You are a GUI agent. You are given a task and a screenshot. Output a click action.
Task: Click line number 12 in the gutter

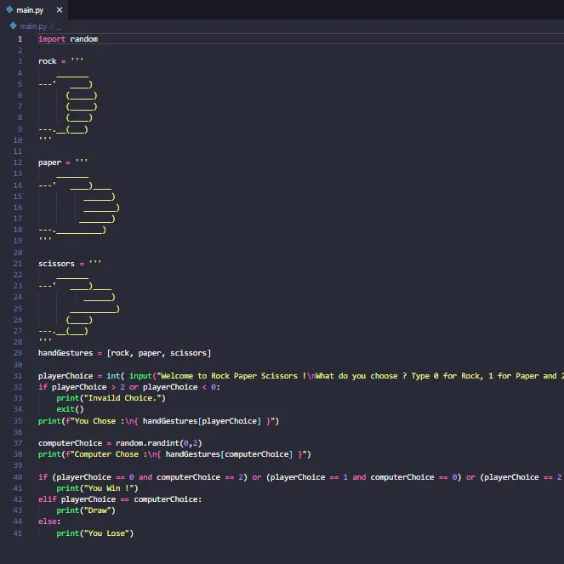18,162
